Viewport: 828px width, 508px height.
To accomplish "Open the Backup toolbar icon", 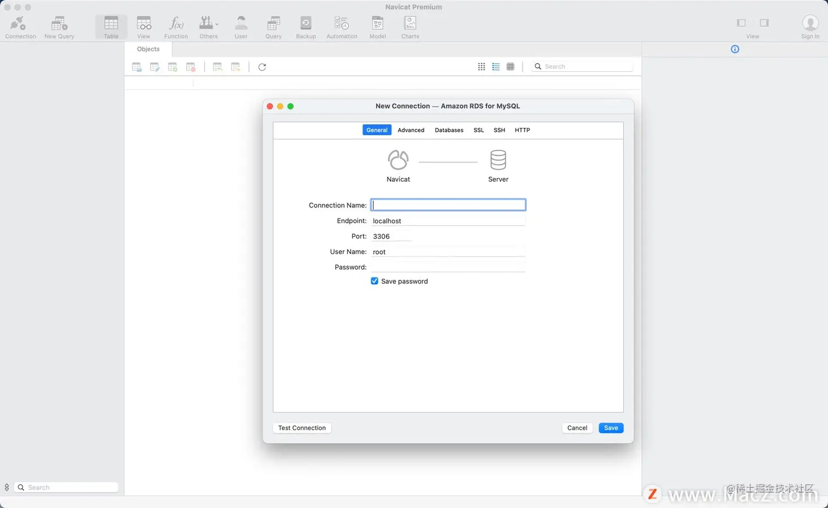I will coord(306,24).
